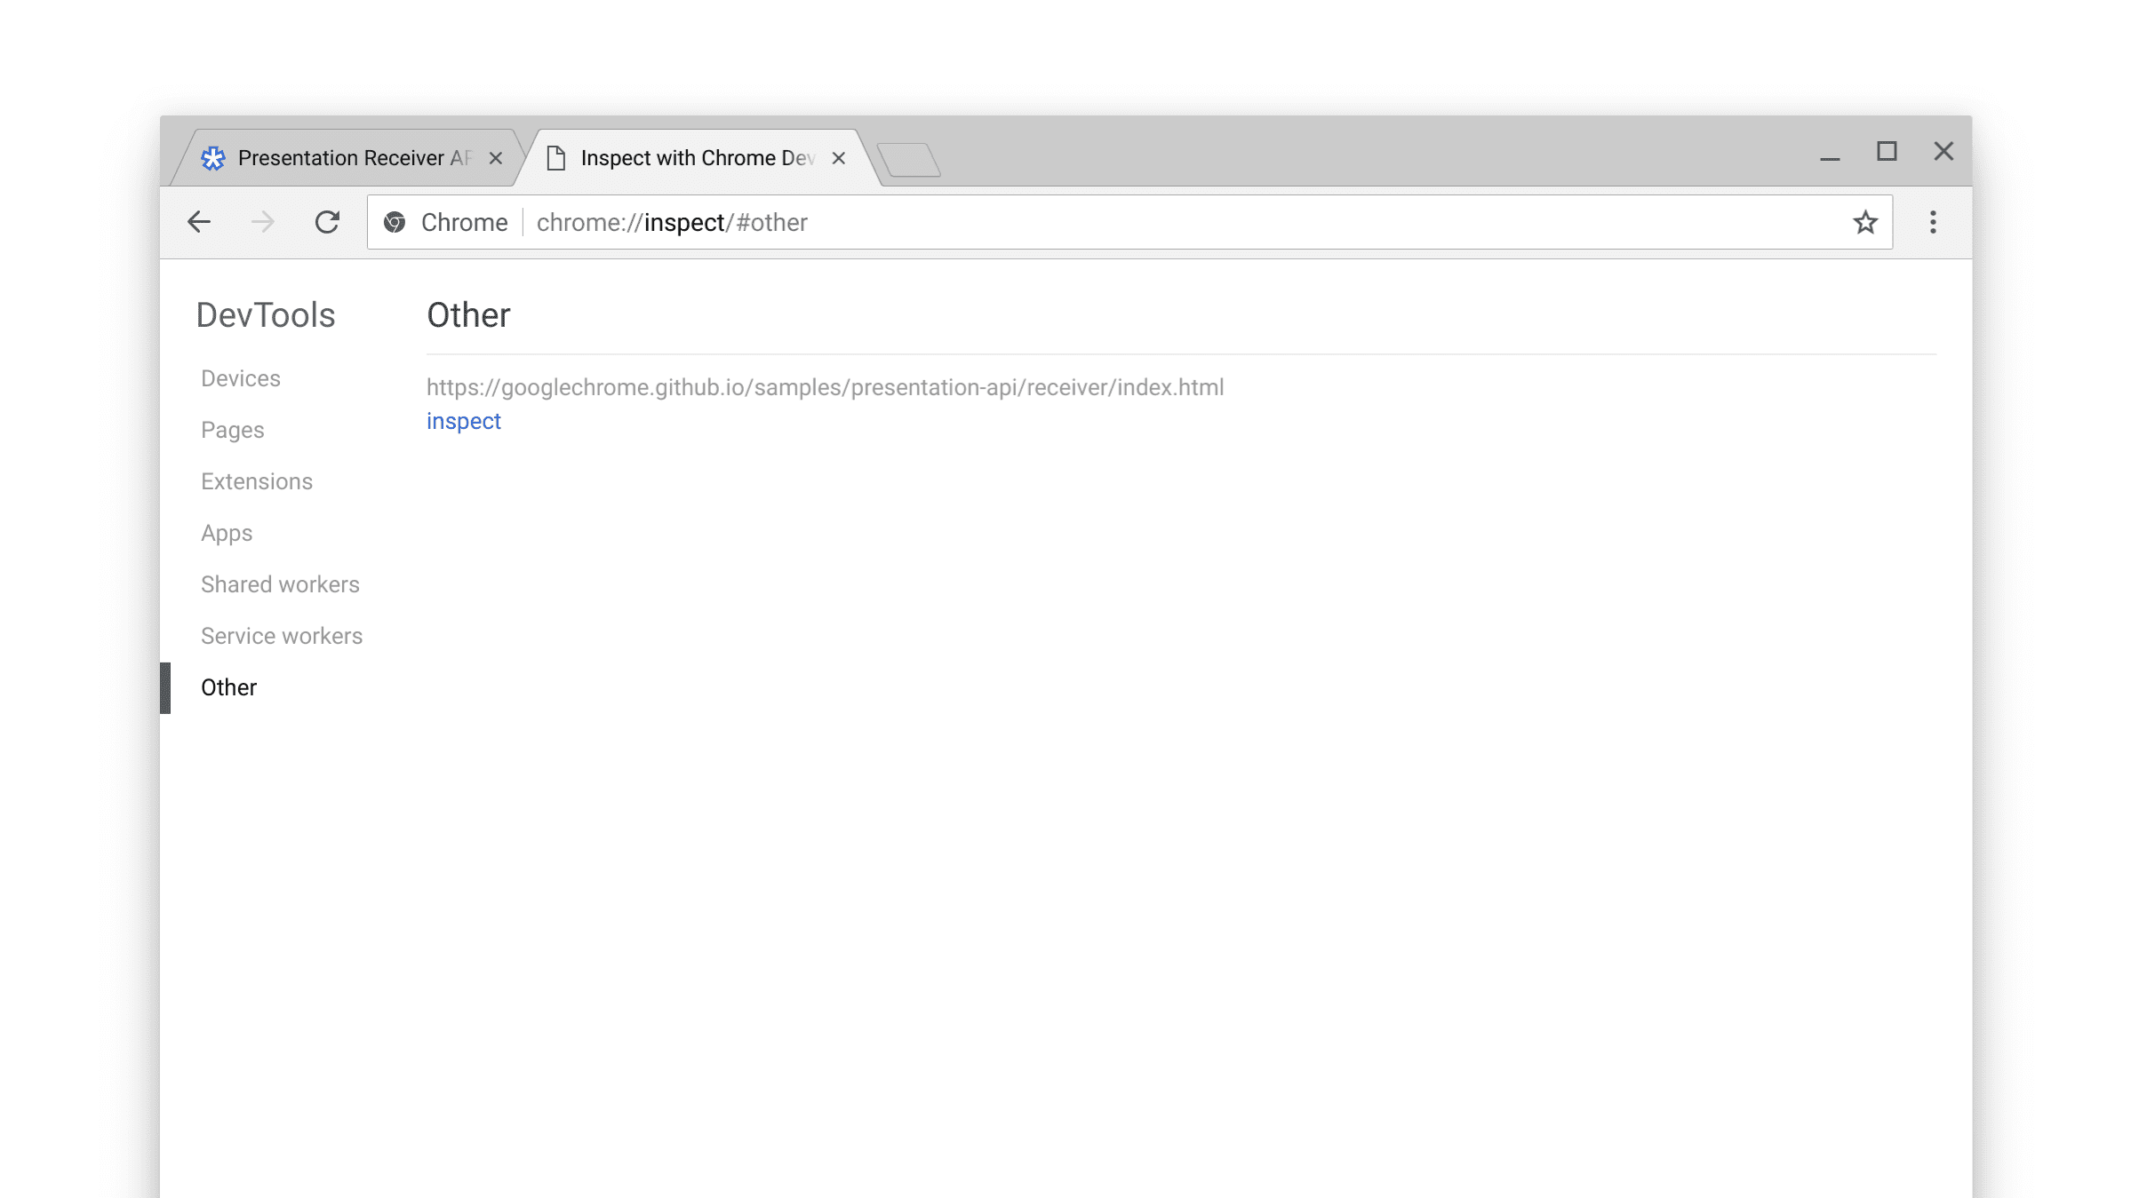Screen dimensions: 2131x1198
Task: Click the Apps item in sidebar
Action: click(x=227, y=533)
